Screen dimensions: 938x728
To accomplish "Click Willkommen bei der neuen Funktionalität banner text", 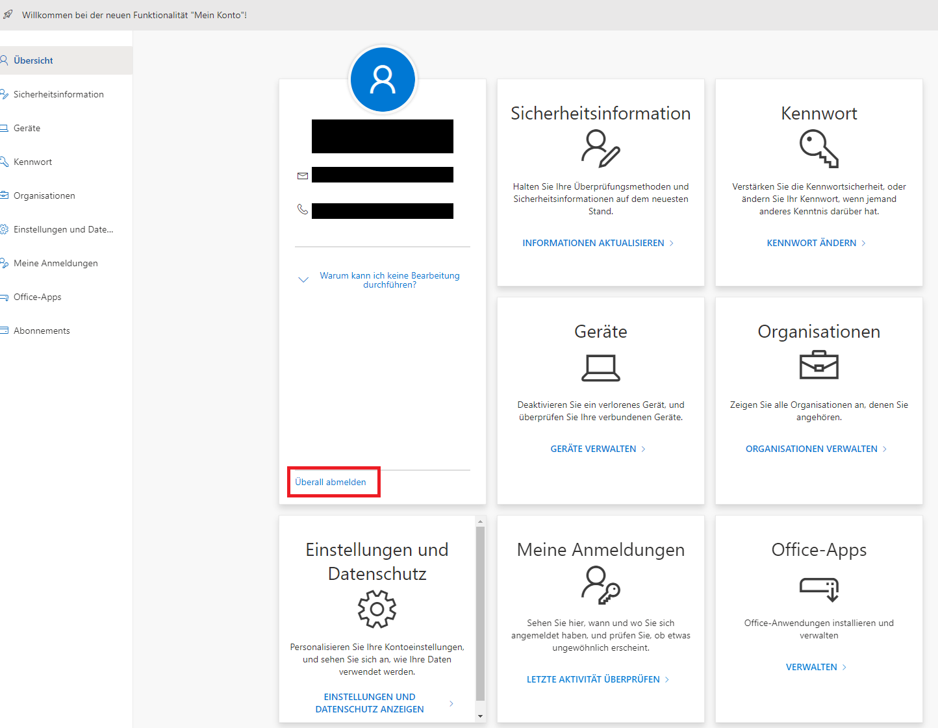I will tap(134, 15).
